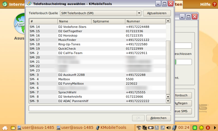Click the SM- 20 row index

[x=35, y=57]
